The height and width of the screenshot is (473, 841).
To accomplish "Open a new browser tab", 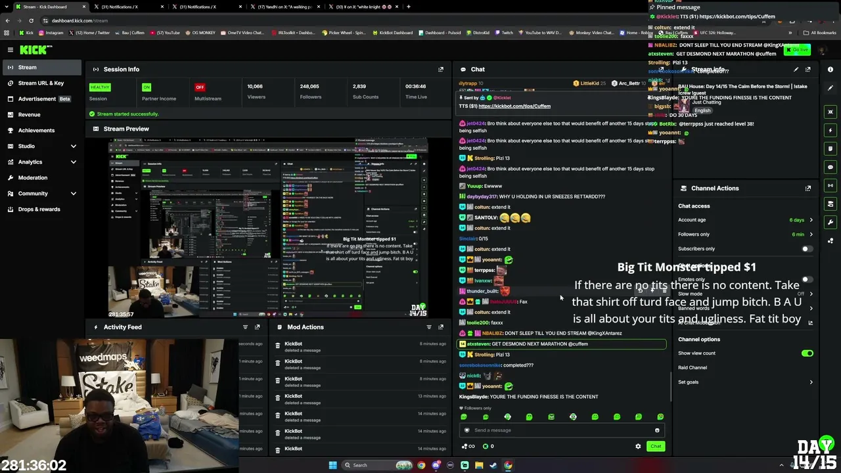I will [x=408, y=7].
